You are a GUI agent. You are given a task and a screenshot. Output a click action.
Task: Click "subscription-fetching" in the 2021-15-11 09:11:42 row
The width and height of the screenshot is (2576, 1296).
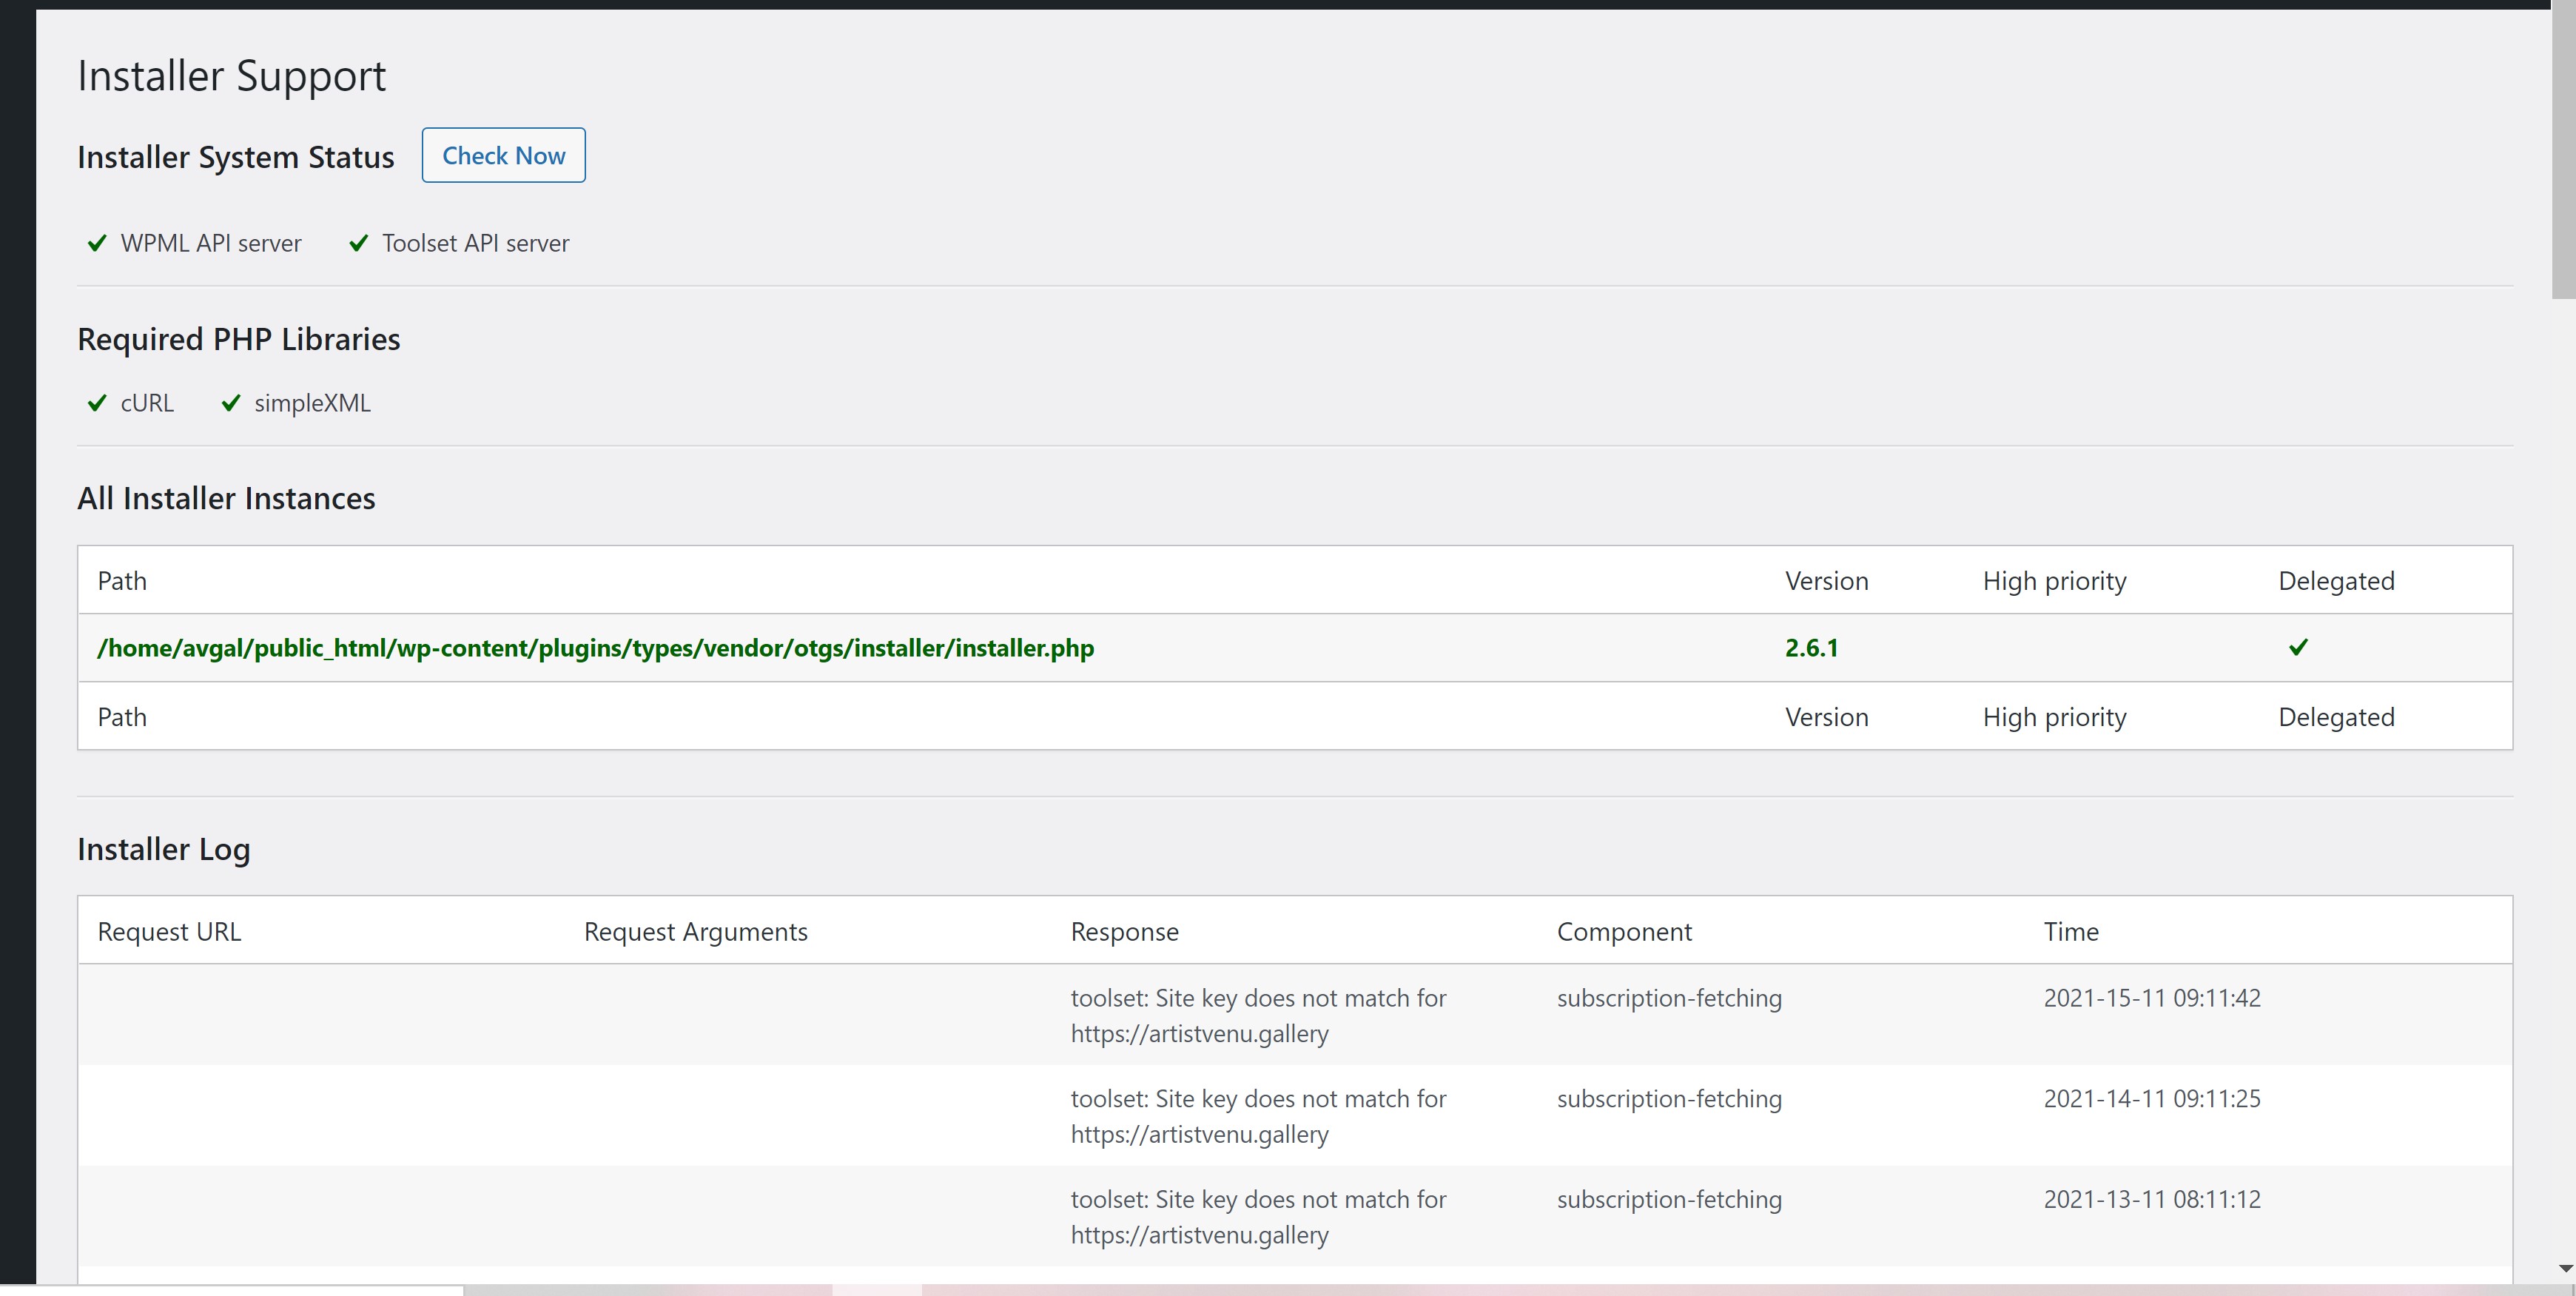[1670, 998]
